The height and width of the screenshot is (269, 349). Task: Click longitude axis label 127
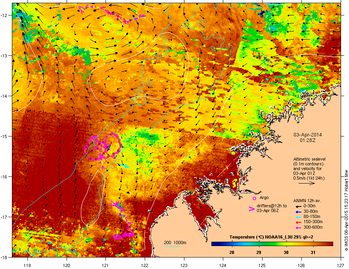(x=341, y=265)
